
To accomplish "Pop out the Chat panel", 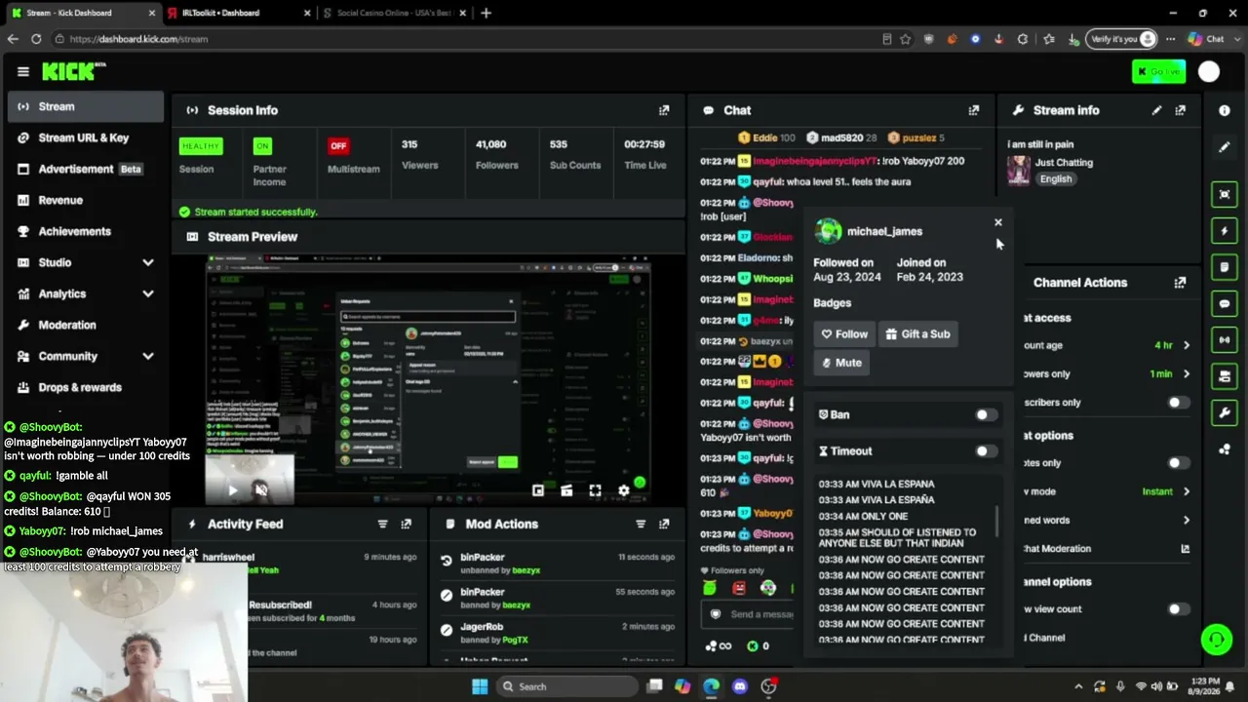I will pos(973,110).
